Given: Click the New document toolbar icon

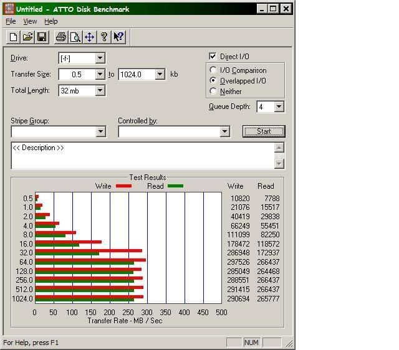Looking at the screenshot, I should (x=13, y=37).
